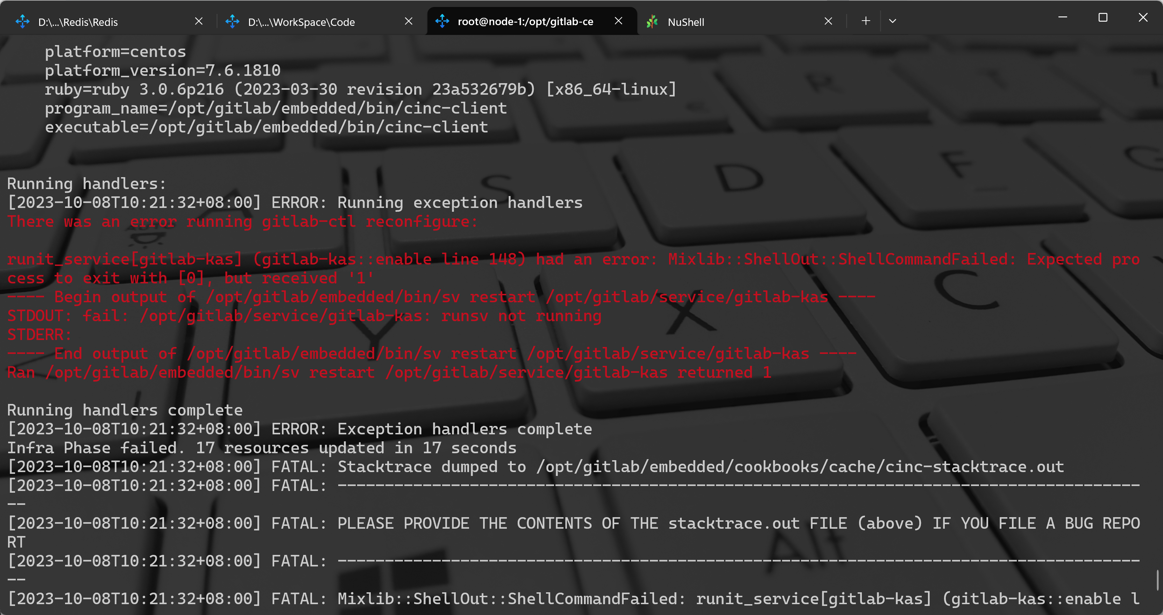
Task: Open a new tab with plus button
Action: 865,21
